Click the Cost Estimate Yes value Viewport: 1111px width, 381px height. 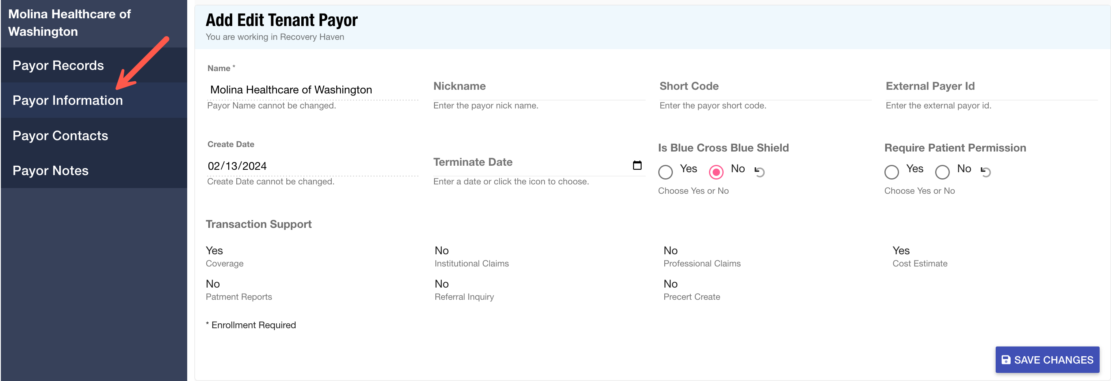901,251
